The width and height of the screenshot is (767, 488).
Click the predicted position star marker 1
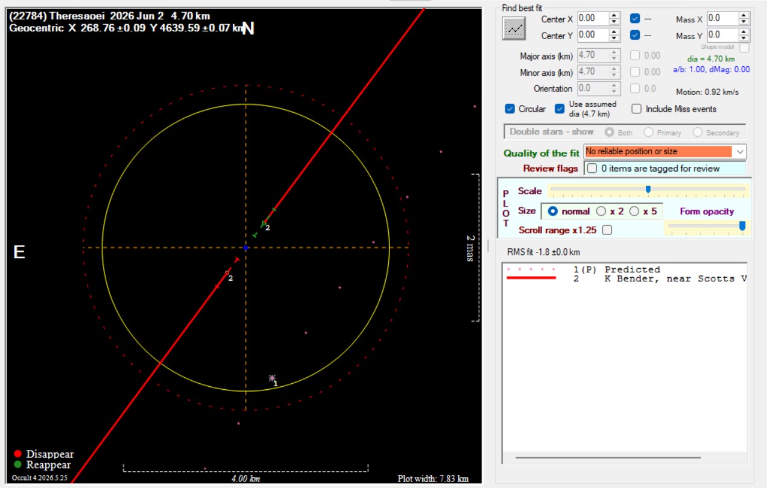pyautogui.click(x=272, y=378)
